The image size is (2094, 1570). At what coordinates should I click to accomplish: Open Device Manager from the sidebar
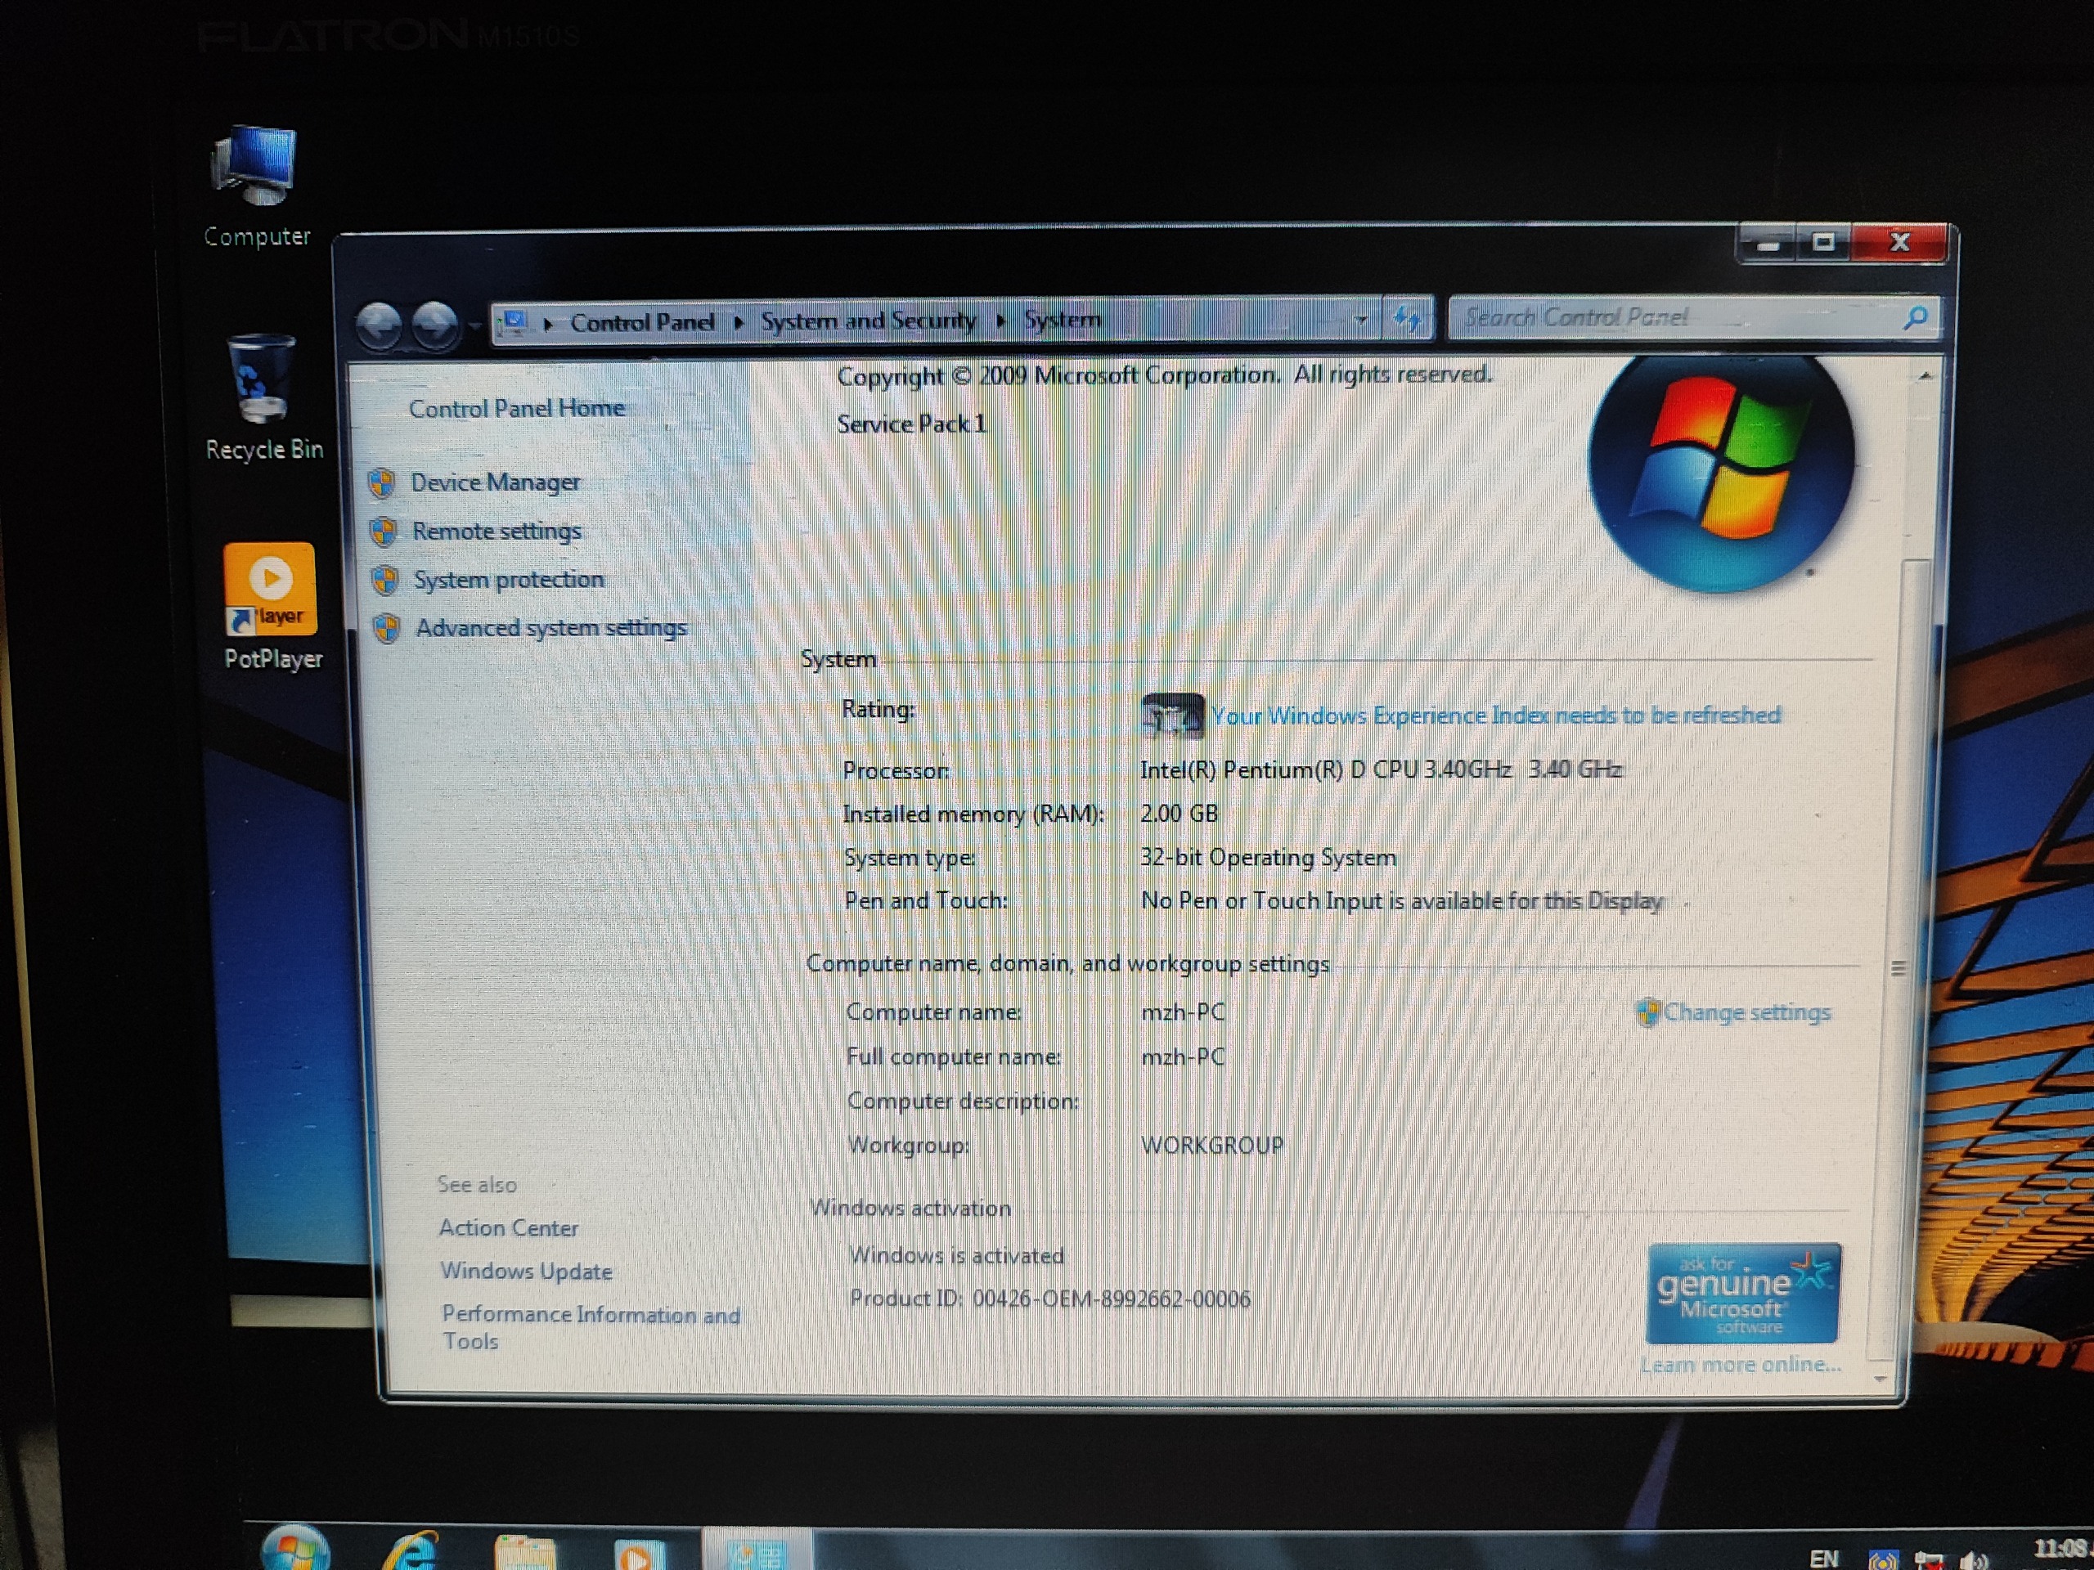pos(494,482)
